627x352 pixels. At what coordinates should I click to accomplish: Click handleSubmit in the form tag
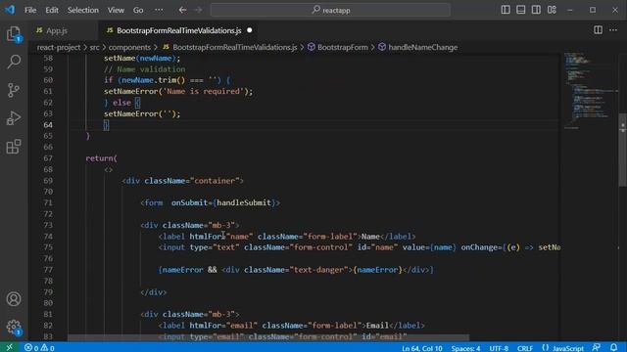pos(244,202)
